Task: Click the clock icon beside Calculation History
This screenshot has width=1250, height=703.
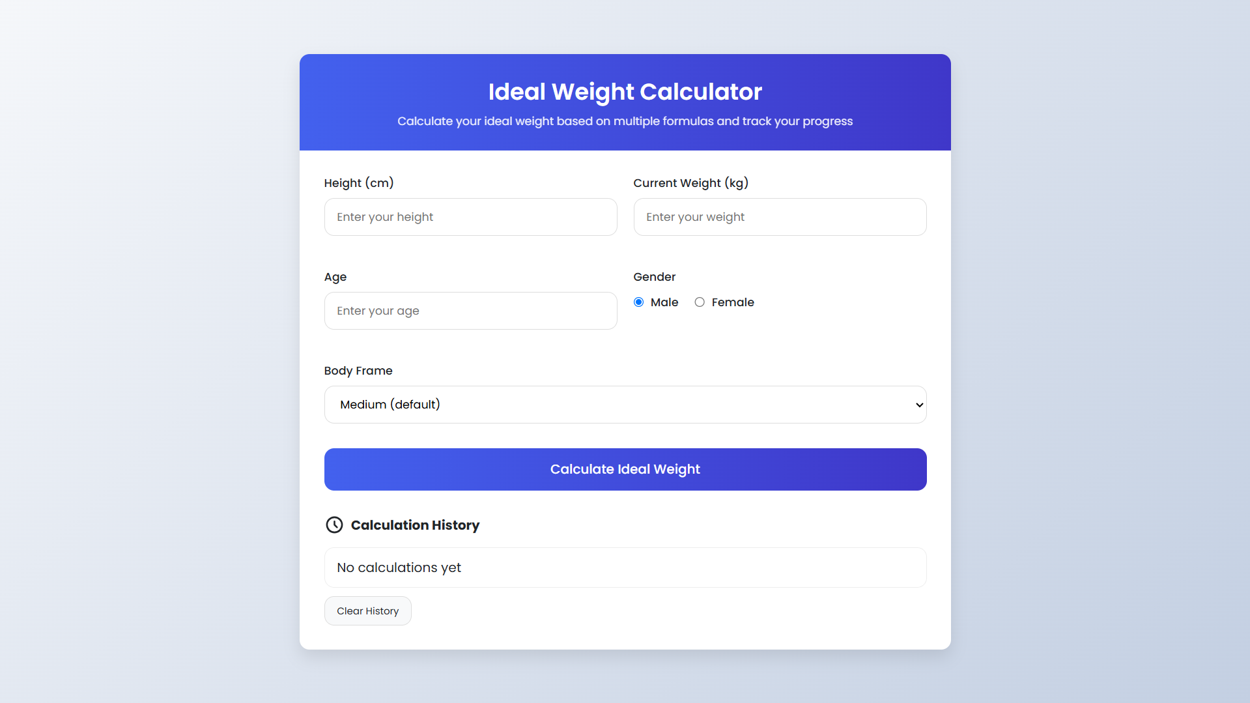Action: click(x=334, y=525)
